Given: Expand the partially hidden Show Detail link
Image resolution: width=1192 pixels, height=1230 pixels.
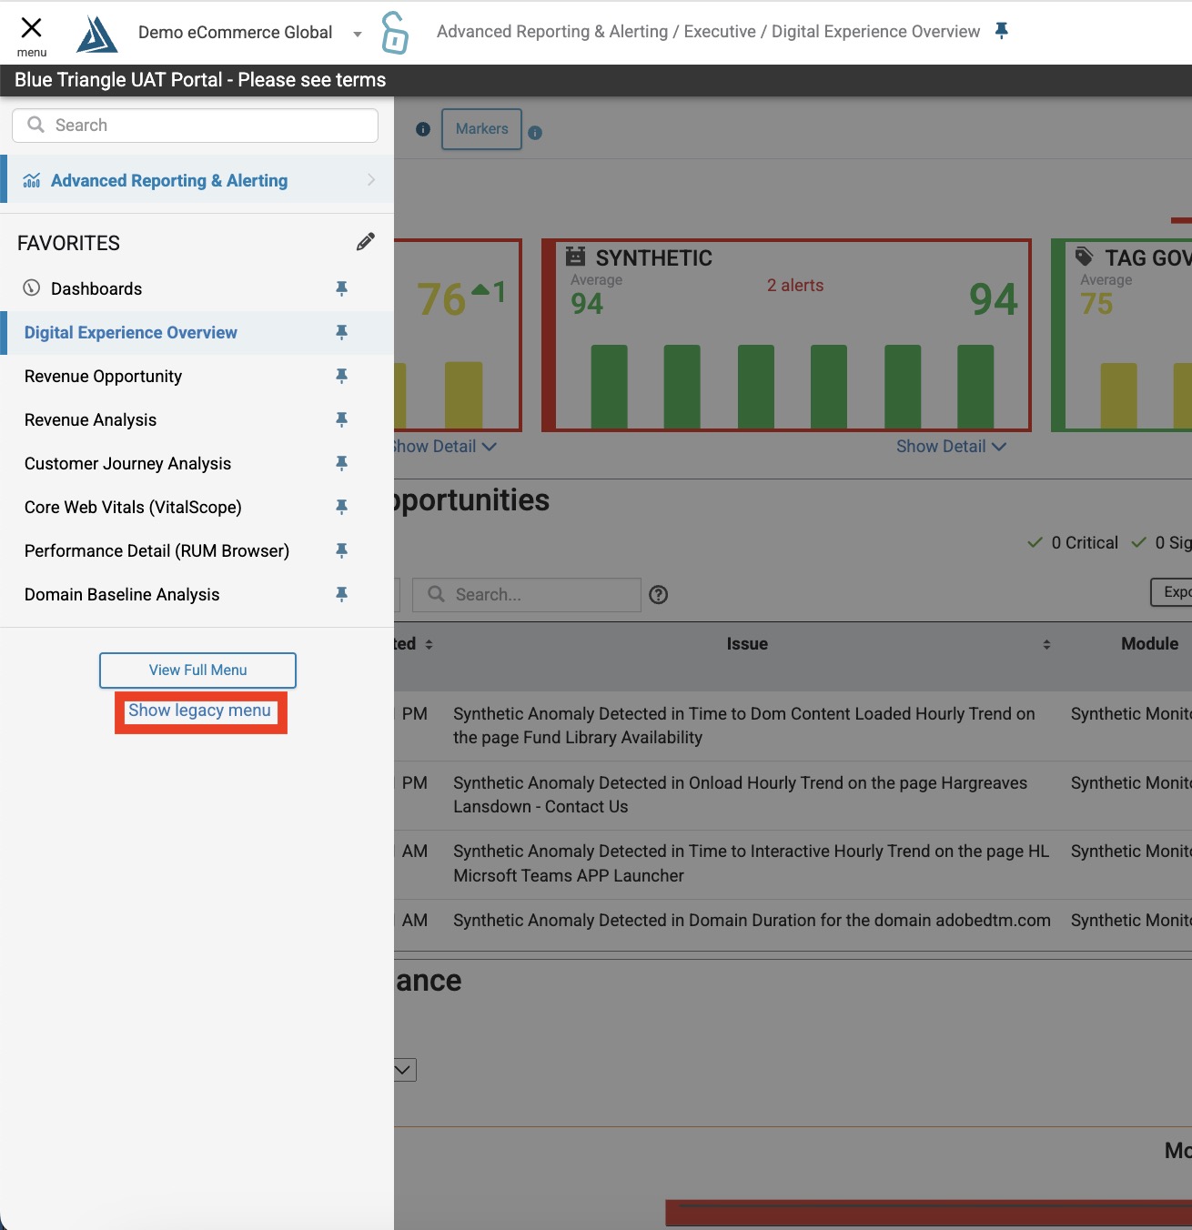Looking at the screenshot, I should pos(446,447).
